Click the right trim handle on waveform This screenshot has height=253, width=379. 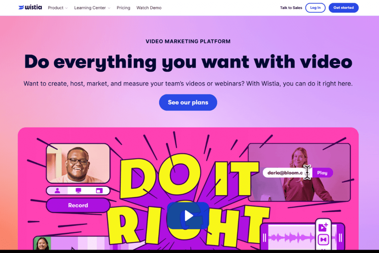(x=341, y=237)
